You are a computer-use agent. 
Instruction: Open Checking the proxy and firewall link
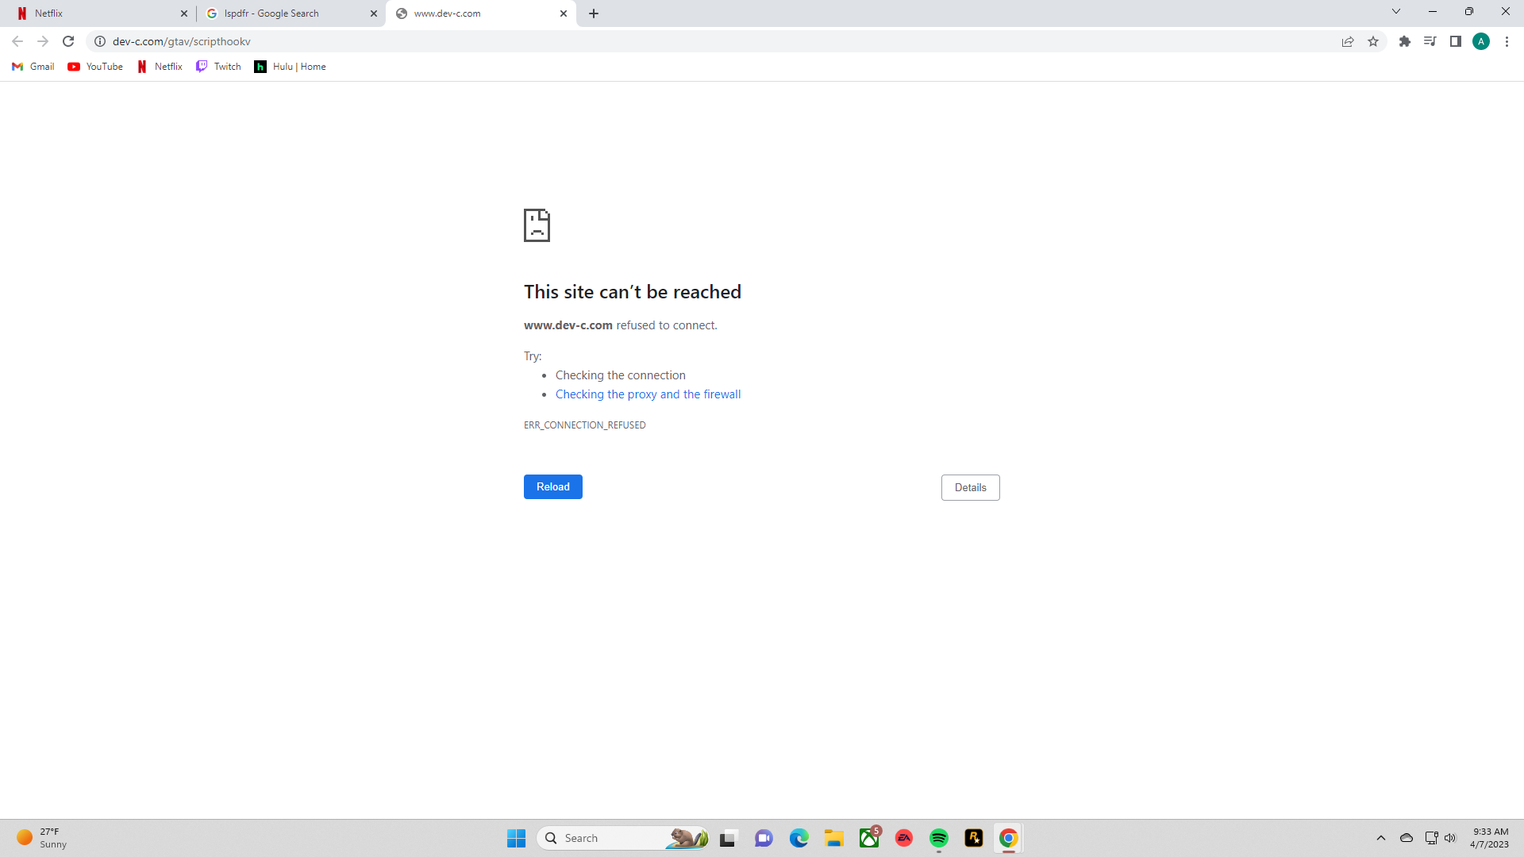click(648, 394)
